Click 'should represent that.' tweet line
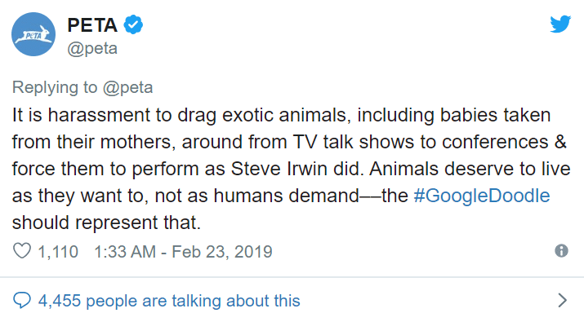Screen dimensions: 584x313 point(106,223)
